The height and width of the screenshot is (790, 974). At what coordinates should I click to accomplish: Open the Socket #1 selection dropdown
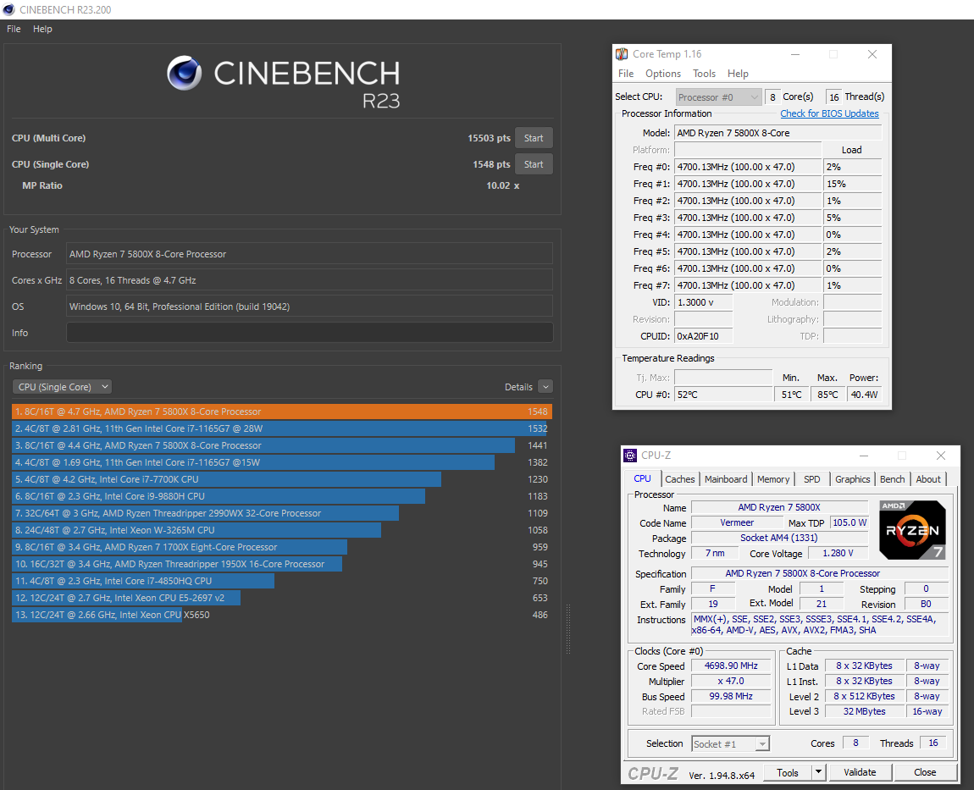click(730, 743)
